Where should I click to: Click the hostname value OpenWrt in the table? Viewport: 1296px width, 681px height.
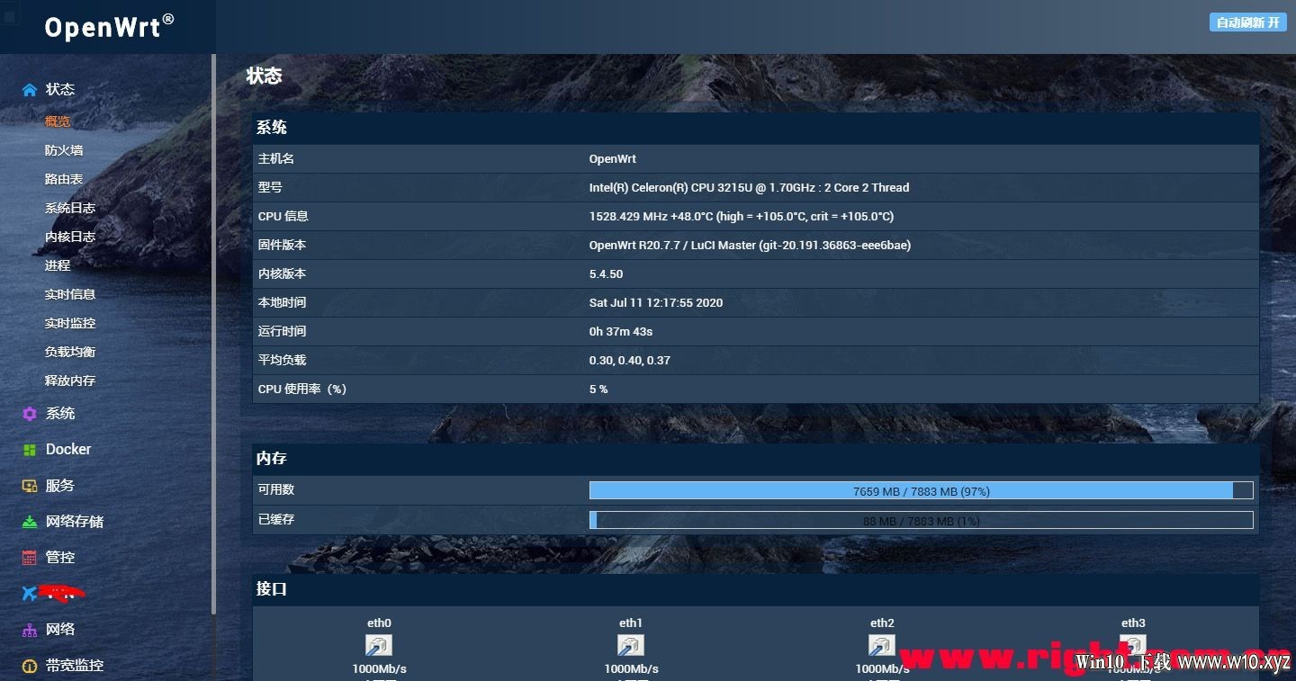pyautogui.click(x=613, y=158)
